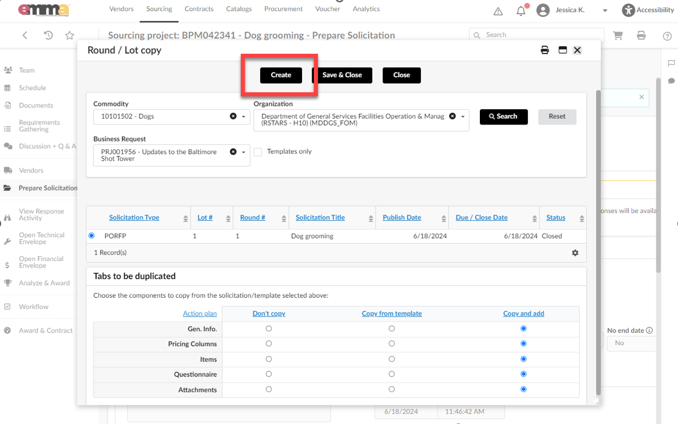This screenshot has width=678, height=424.
Task: Open the Workflow sidebar item
Action: (x=33, y=307)
